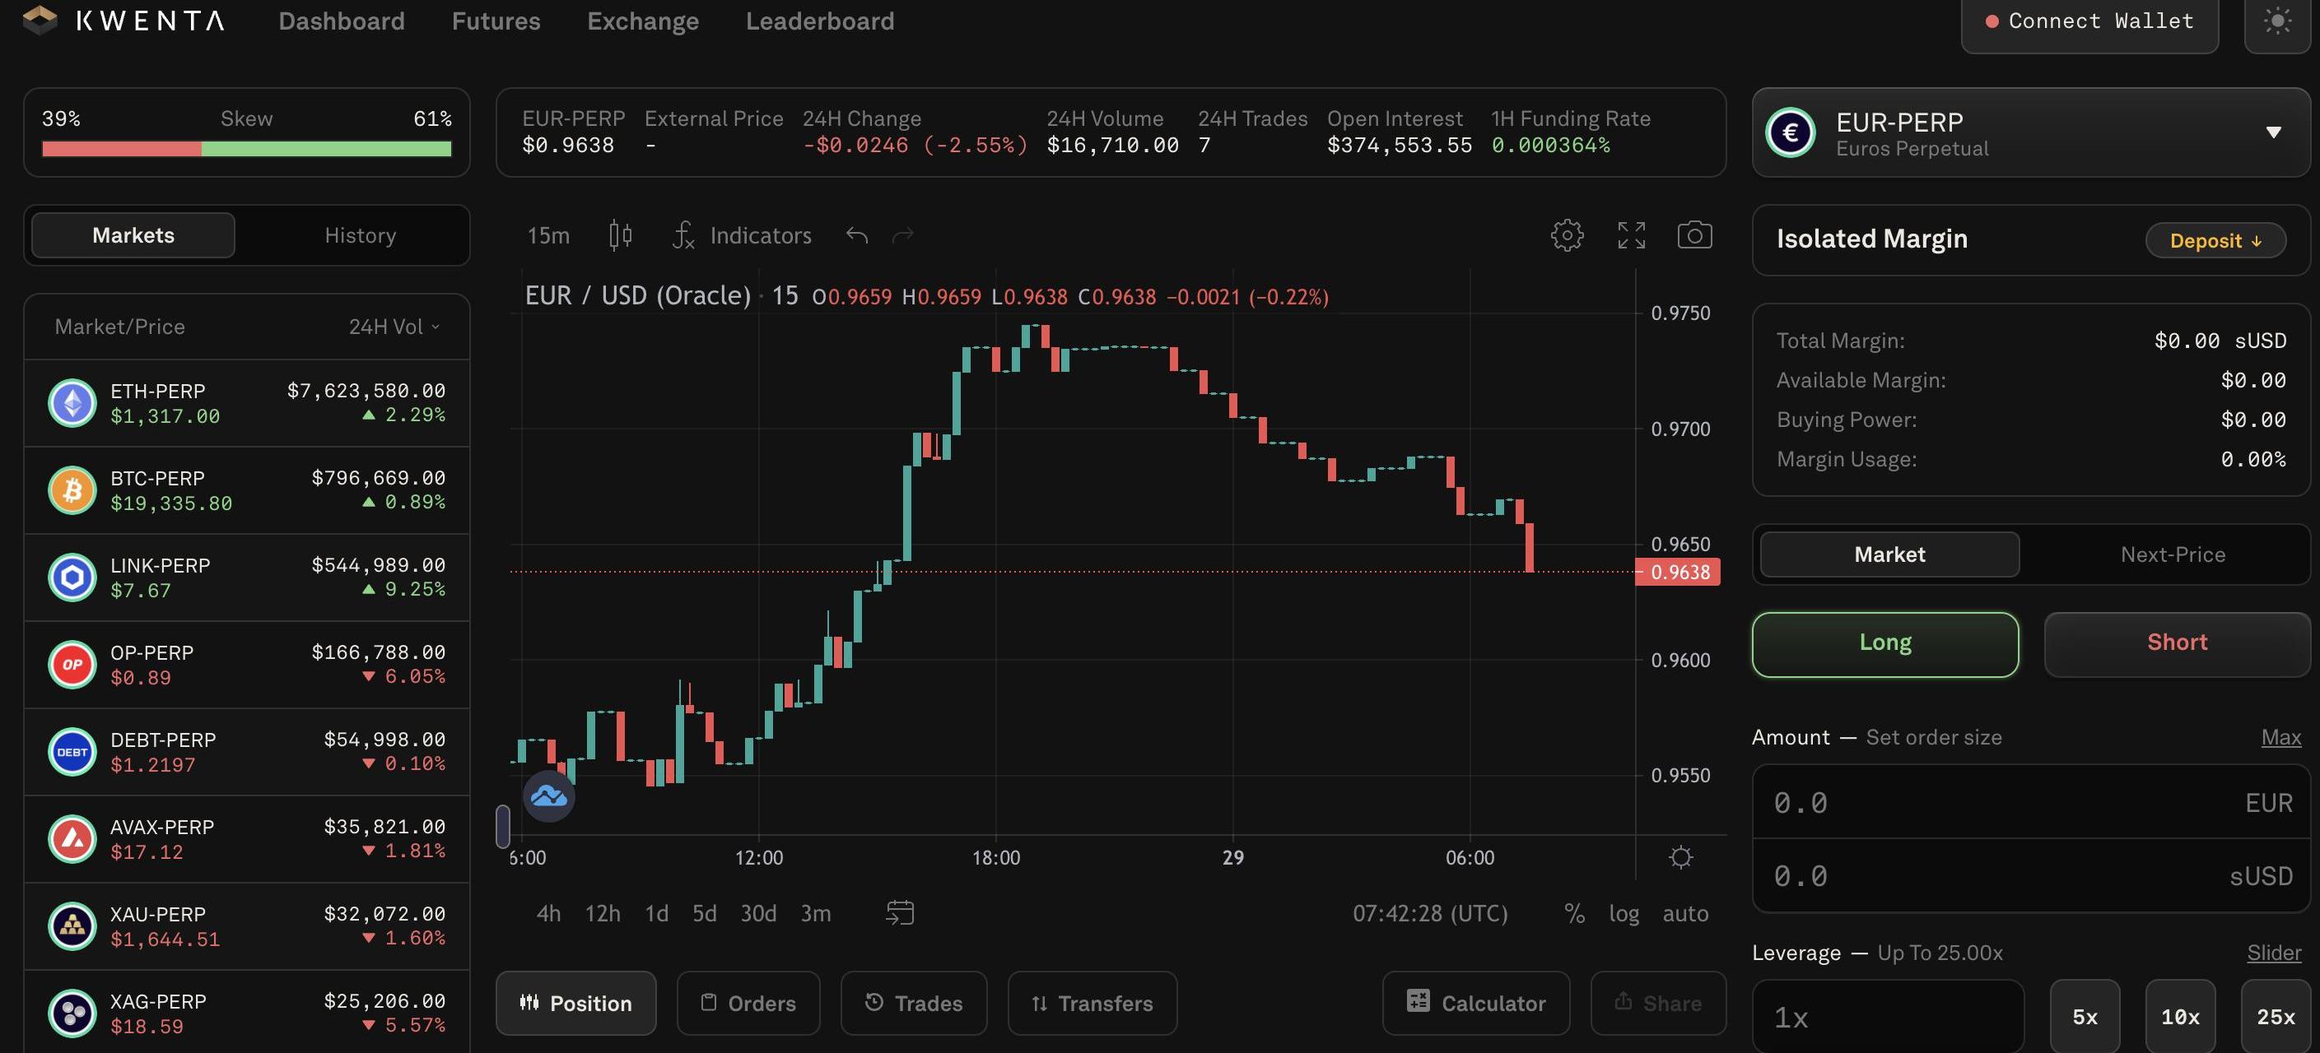The height and width of the screenshot is (1053, 2320).
Task: Open the candlestick chart style selector
Action: tap(621, 236)
